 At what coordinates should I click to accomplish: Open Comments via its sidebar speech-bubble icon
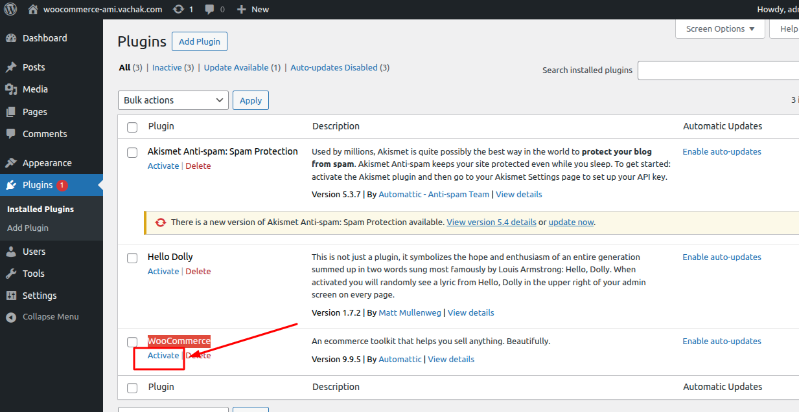coord(11,134)
